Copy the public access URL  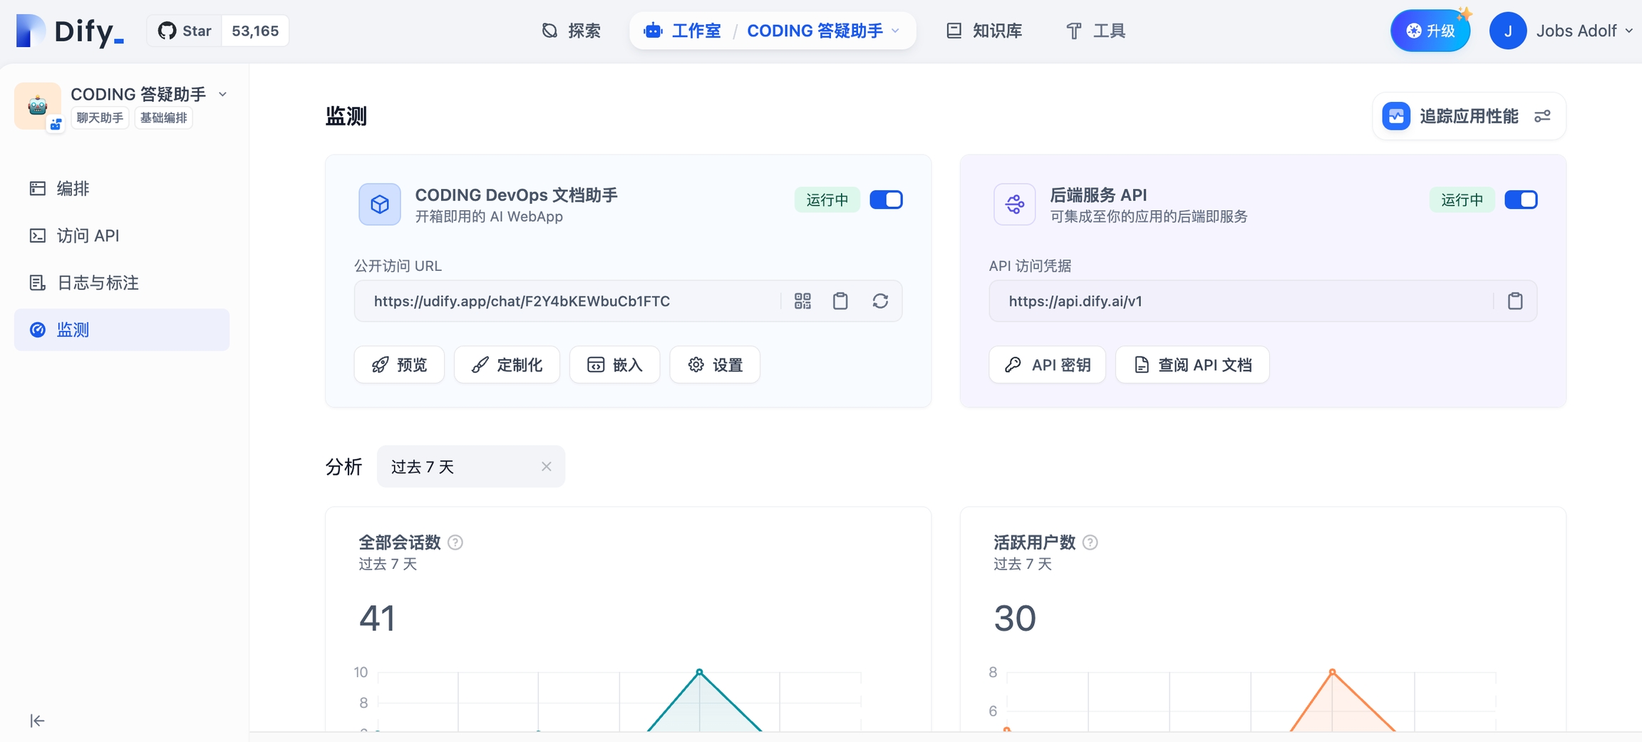click(840, 301)
